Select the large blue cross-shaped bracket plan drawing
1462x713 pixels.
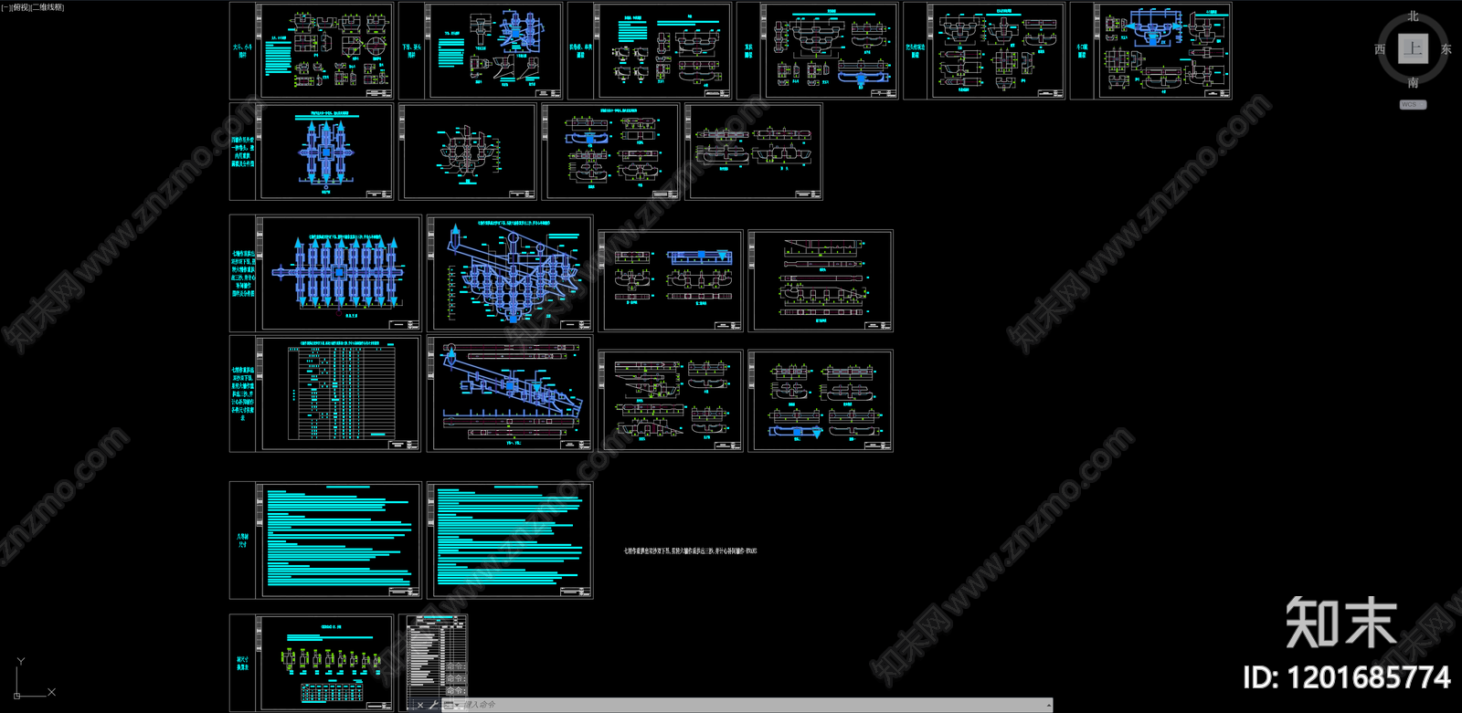[326, 152]
